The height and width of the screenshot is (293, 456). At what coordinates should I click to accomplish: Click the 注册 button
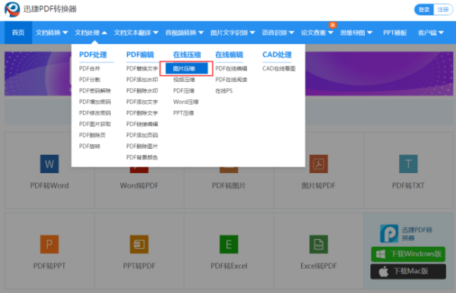(443, 10)
